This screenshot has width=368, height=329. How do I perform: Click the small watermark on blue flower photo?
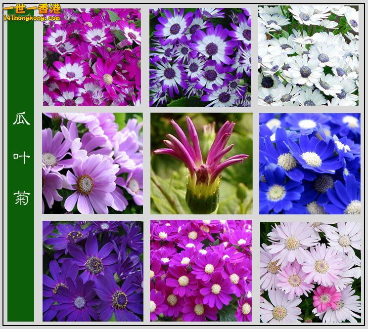click(353, 211)
